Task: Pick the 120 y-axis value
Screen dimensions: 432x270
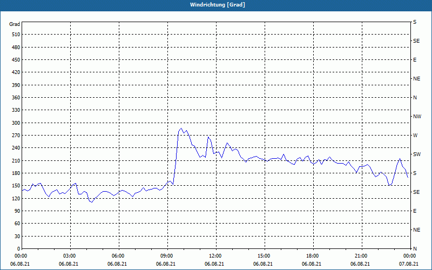Action: coord(16,198)
